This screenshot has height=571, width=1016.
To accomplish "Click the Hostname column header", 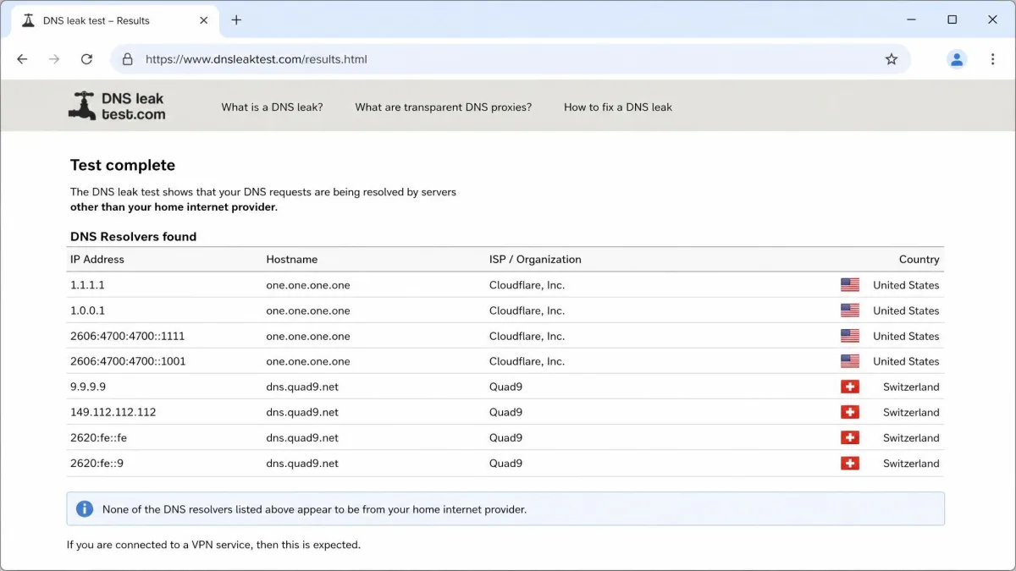I will (292, 260).
